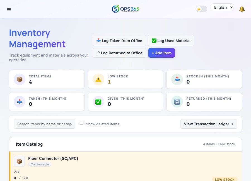Click the STOCK IN (THIS MONTH) label
Image resolution: width=251 pixels, height=181 pixels.
click(207, 76)
